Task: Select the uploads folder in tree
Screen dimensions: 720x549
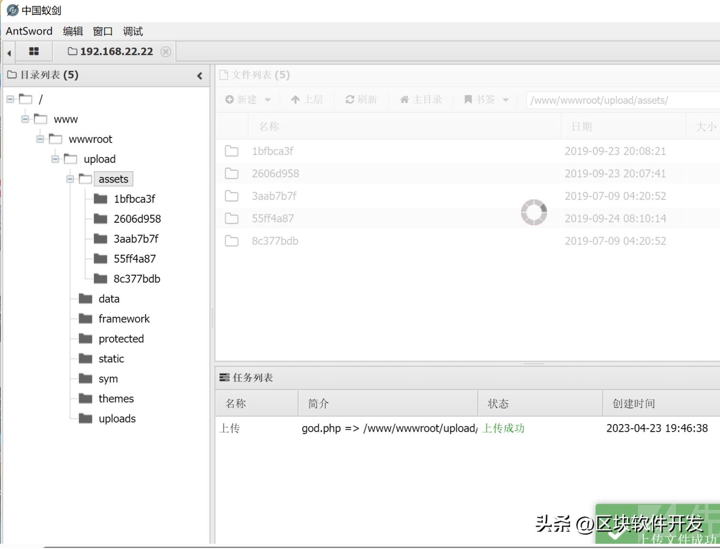Action: pos(117,418)
